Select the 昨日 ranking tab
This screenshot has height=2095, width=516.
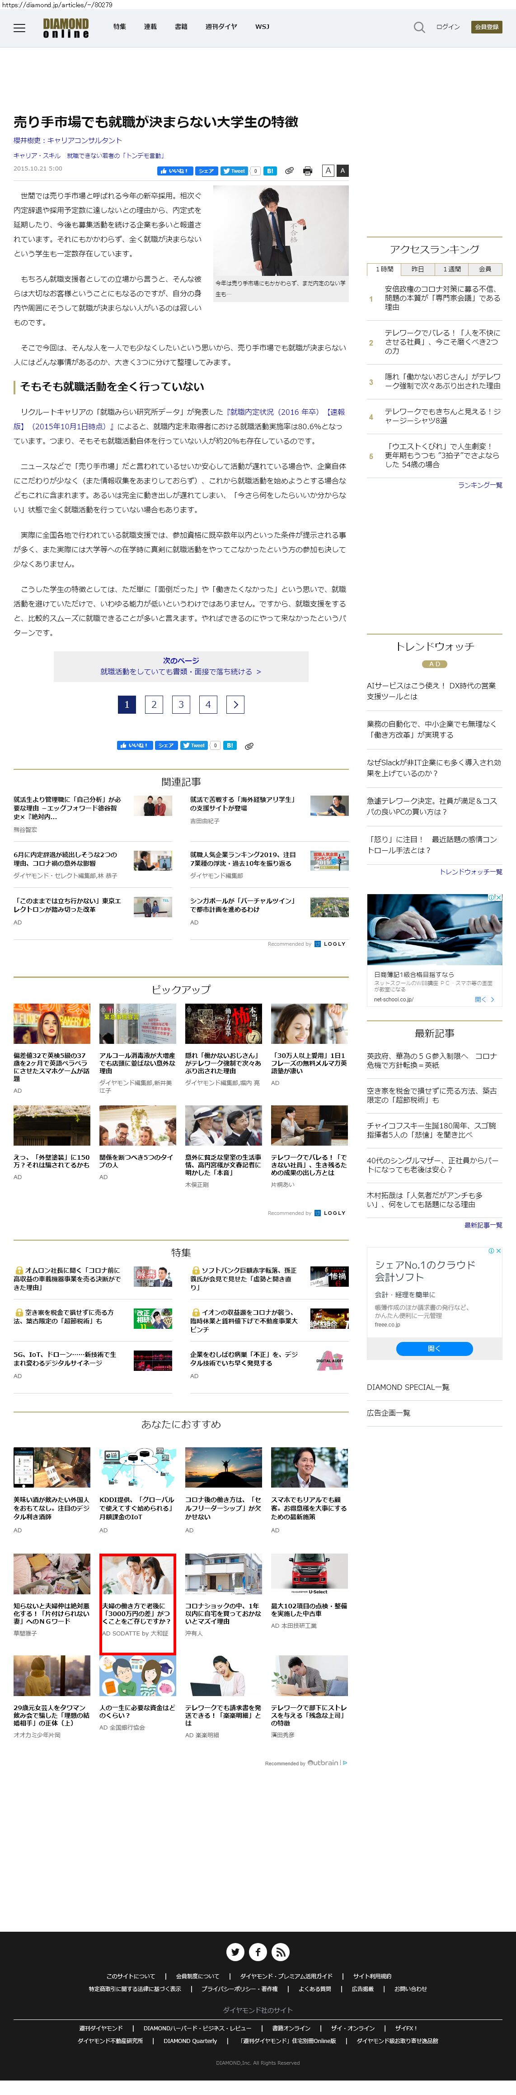click(x=417, y=269)
